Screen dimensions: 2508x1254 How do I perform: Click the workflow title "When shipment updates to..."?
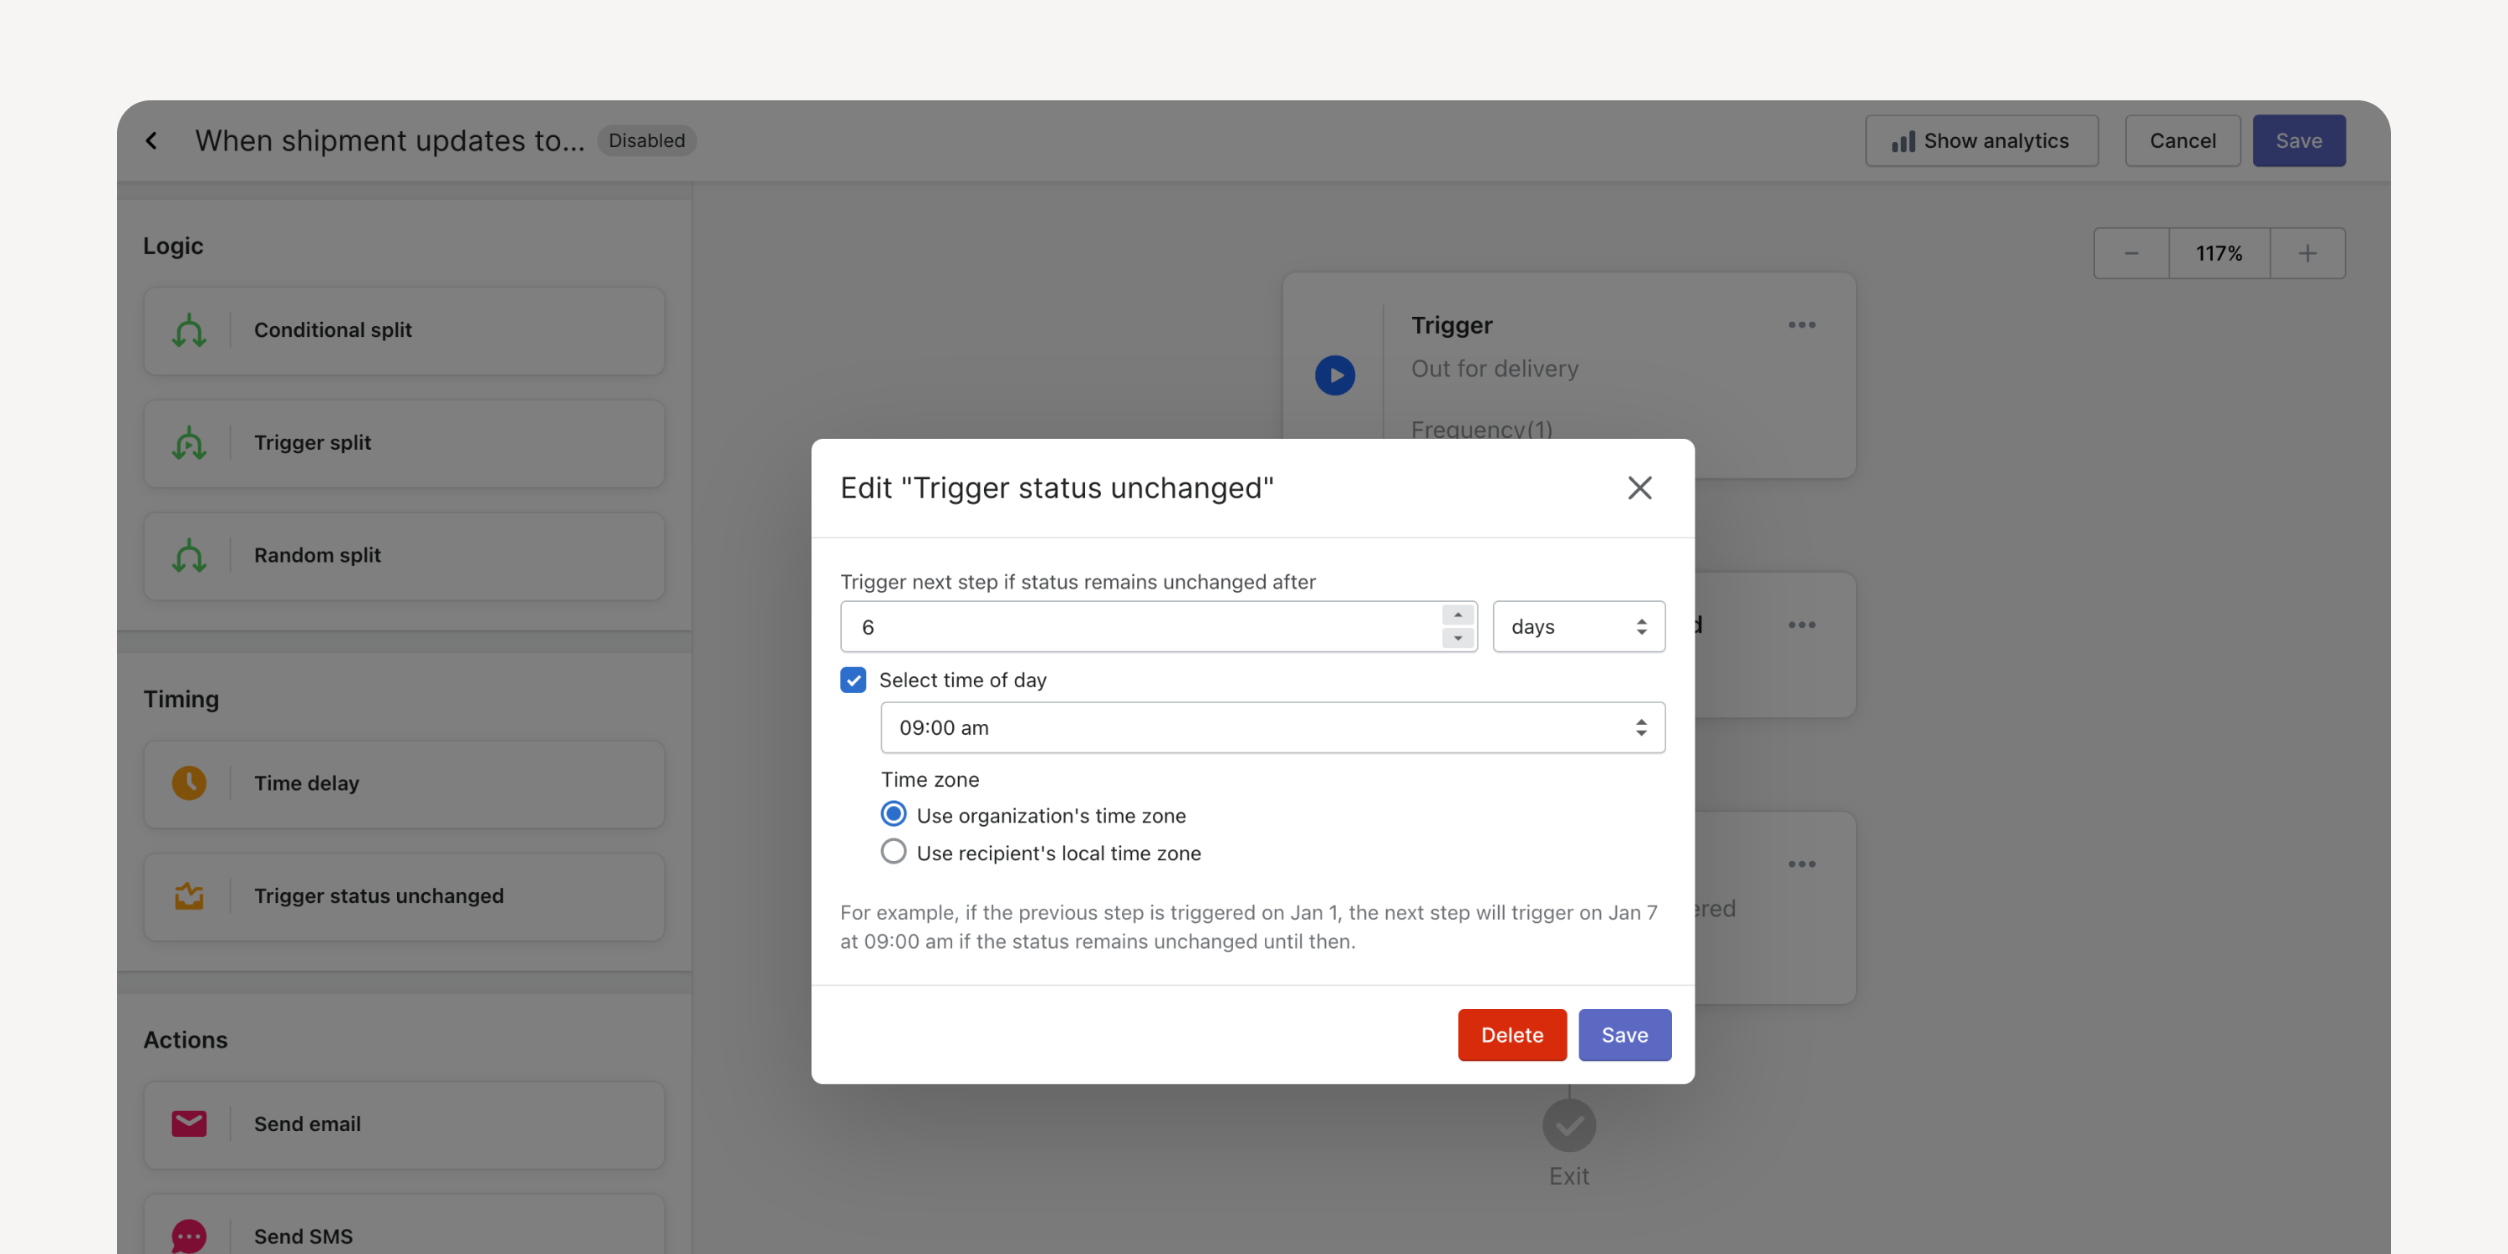[x=390, y=141]
